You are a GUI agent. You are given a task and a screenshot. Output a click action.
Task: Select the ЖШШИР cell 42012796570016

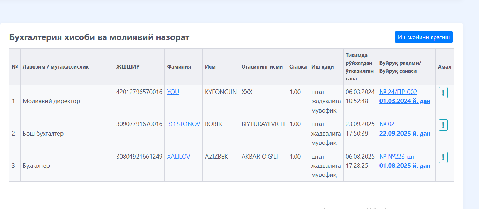coord(139,92)
